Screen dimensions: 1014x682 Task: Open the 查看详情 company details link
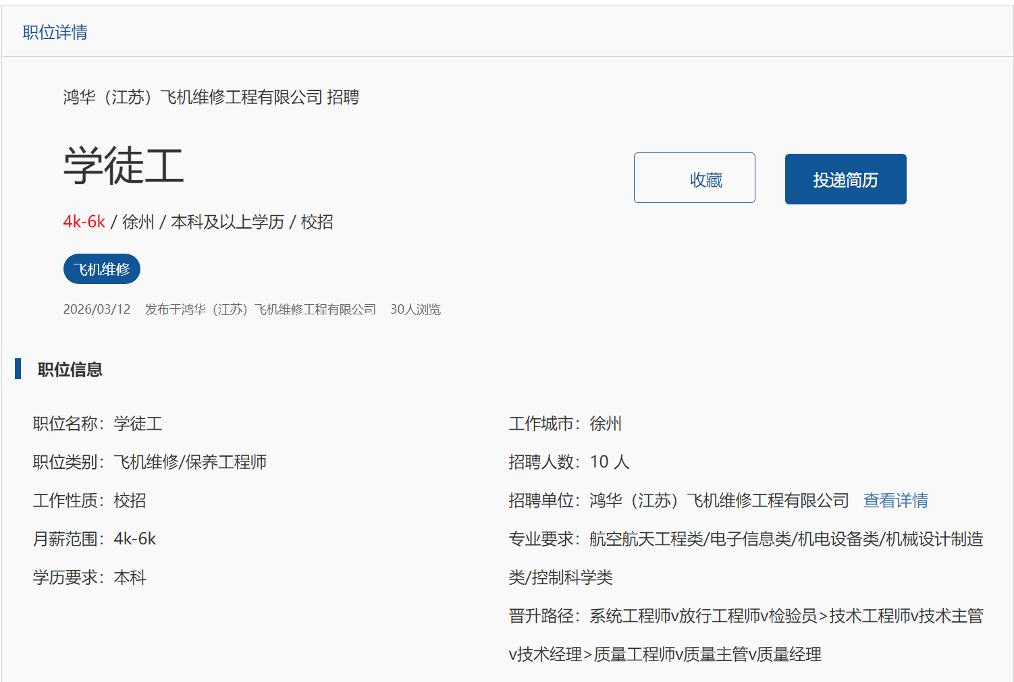[x=895, y=501]
